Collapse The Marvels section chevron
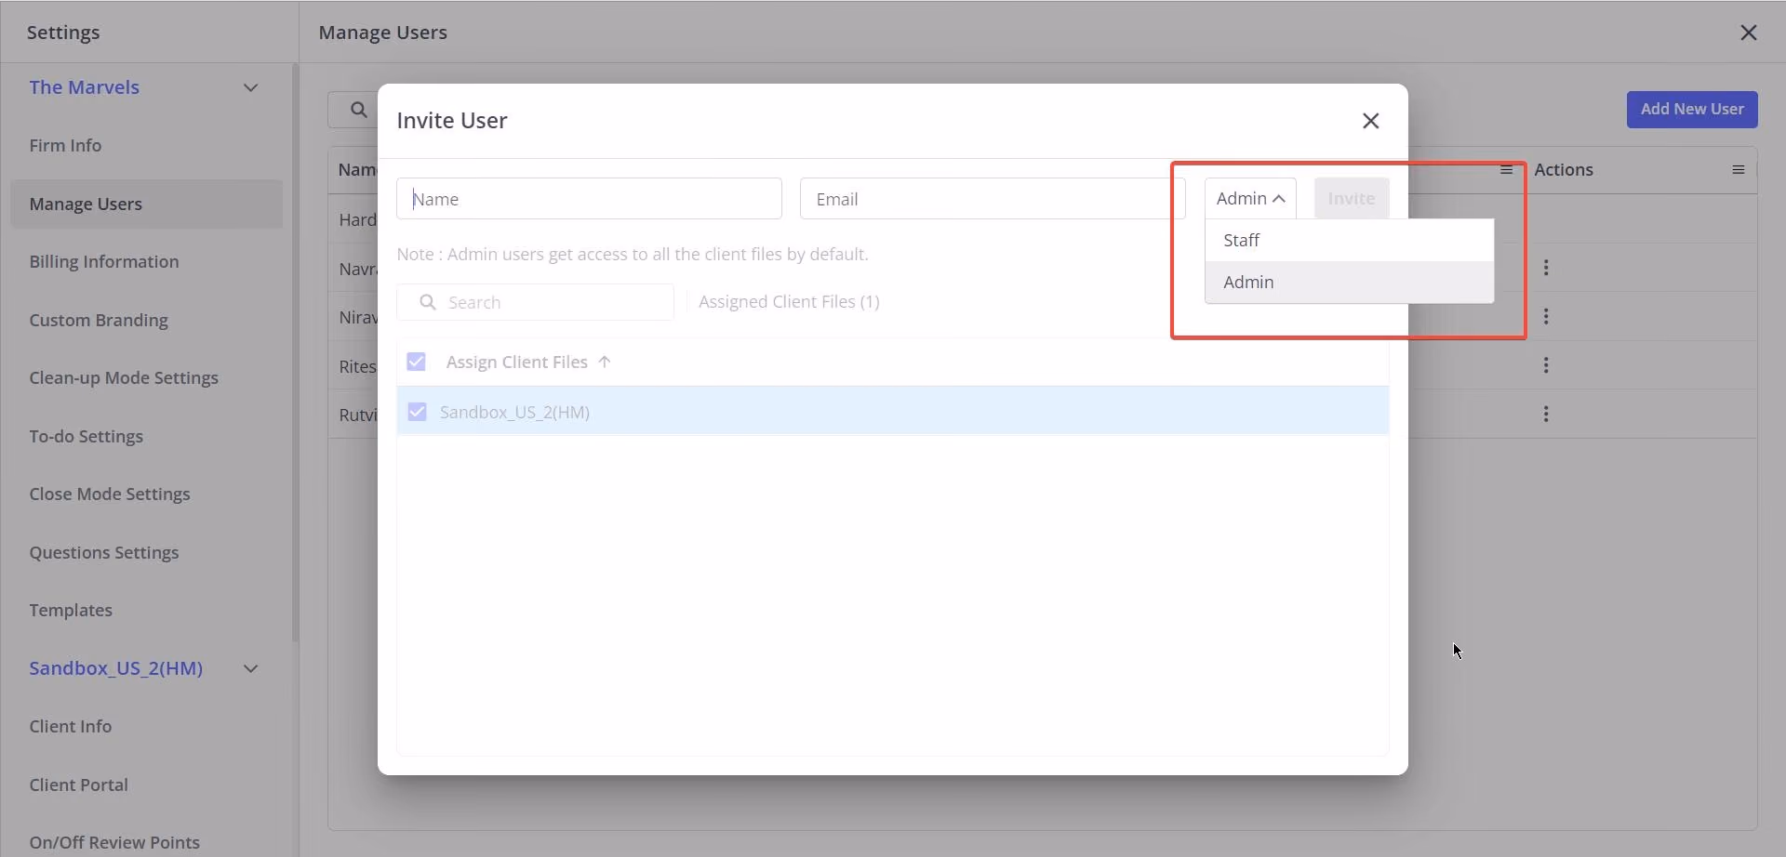Screen dimensions: 1786x857 pos(250,87)
